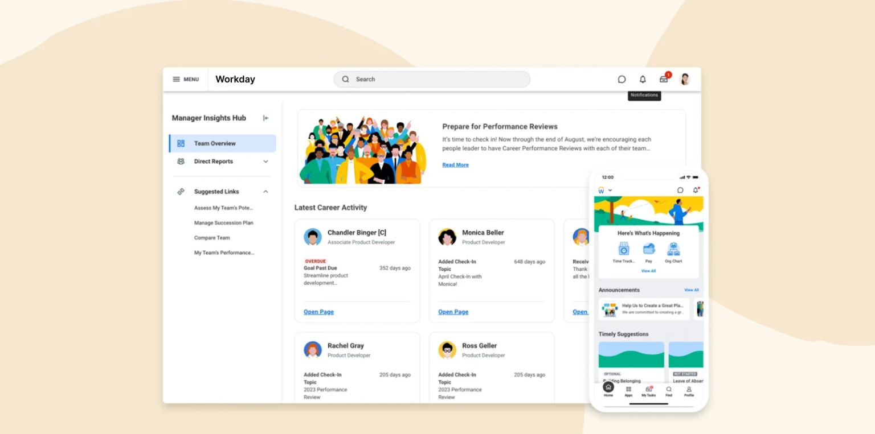Tap the phone's chat bubble icon

(x=680, y=190)
